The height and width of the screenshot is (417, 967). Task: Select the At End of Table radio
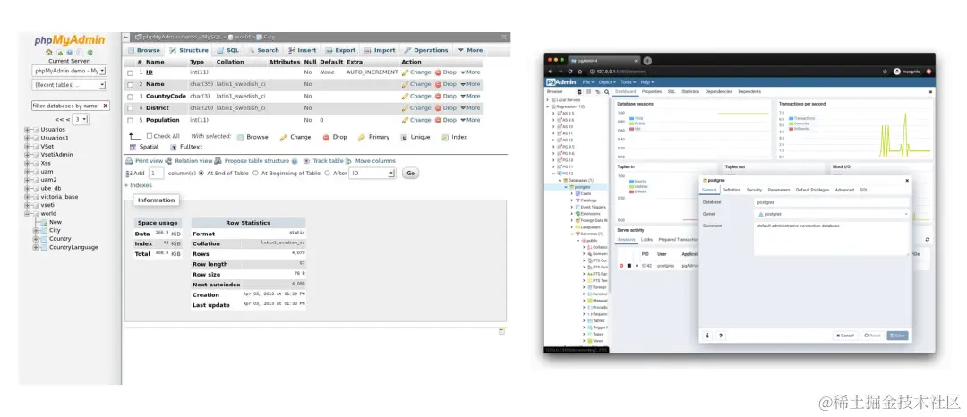click(x=201, y=174)
